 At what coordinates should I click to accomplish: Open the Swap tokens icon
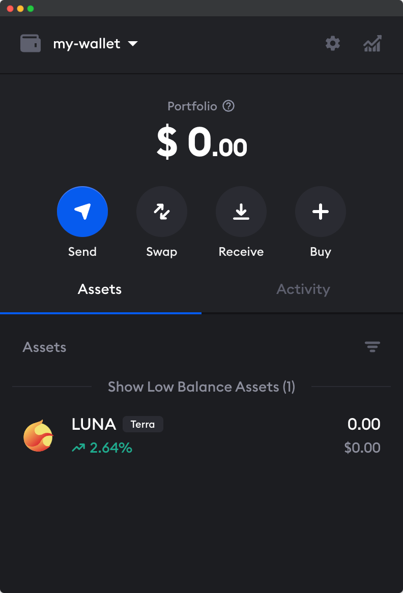[x=162, y=212]
